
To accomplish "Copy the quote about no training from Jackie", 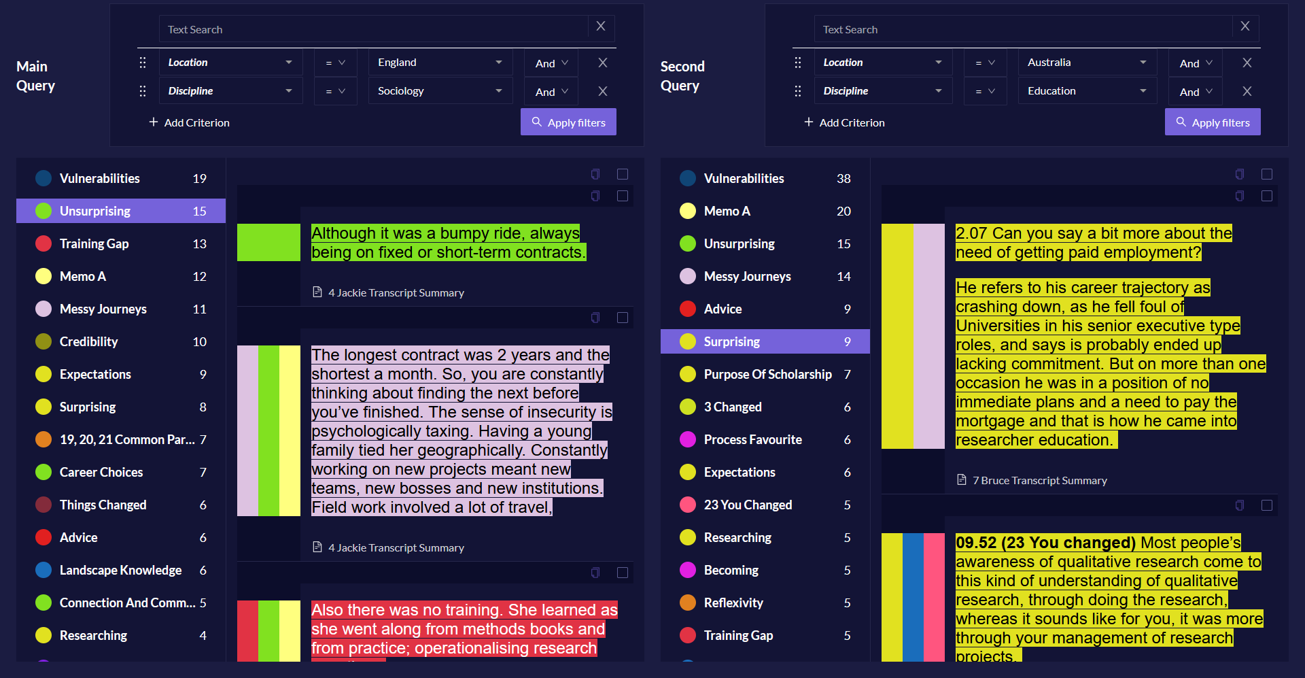I will (x=595, y=572).
